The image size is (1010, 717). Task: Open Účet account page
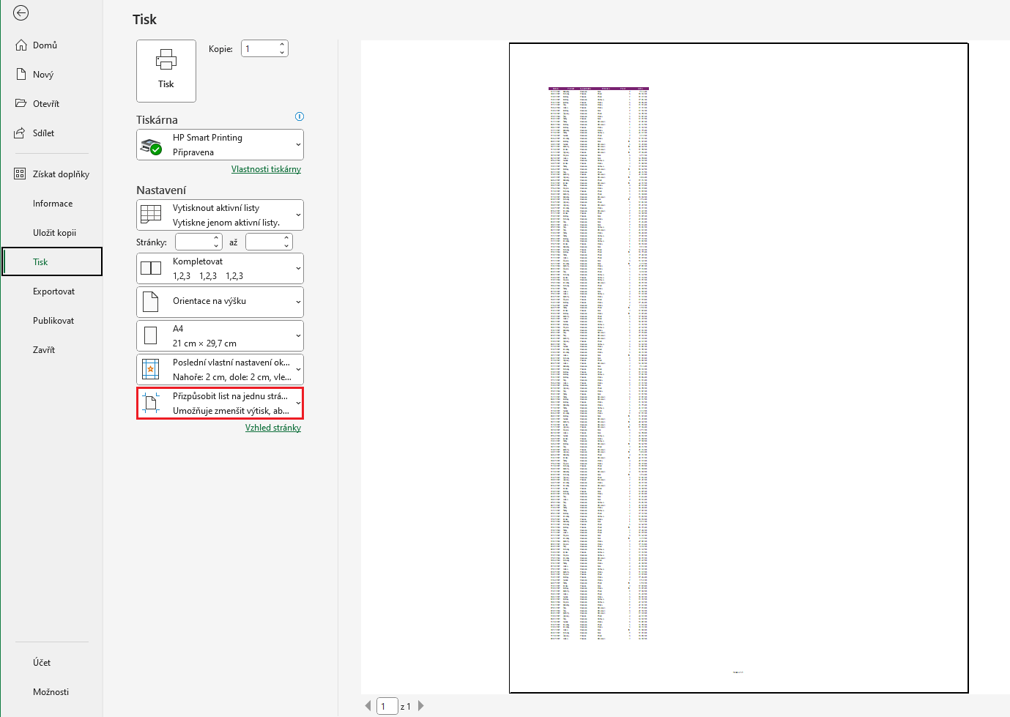pyautogui.click(x=51, y=662)
